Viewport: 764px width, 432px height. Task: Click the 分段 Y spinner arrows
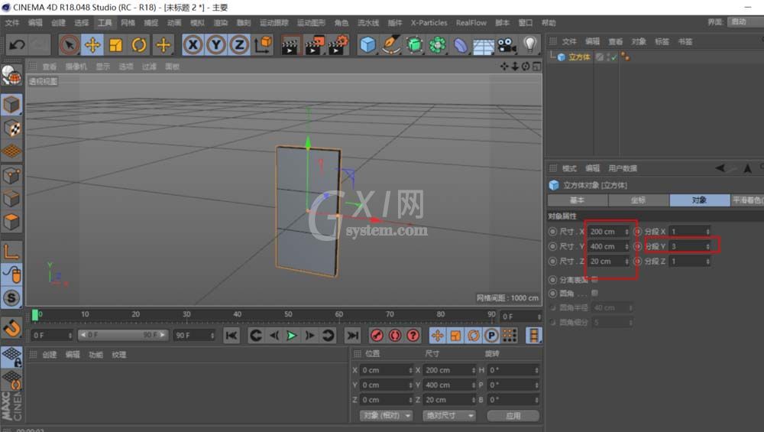coord(708,246)
